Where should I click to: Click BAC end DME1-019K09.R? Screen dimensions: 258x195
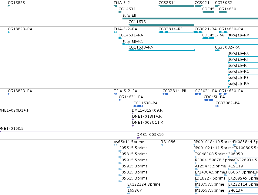point(147,110)
